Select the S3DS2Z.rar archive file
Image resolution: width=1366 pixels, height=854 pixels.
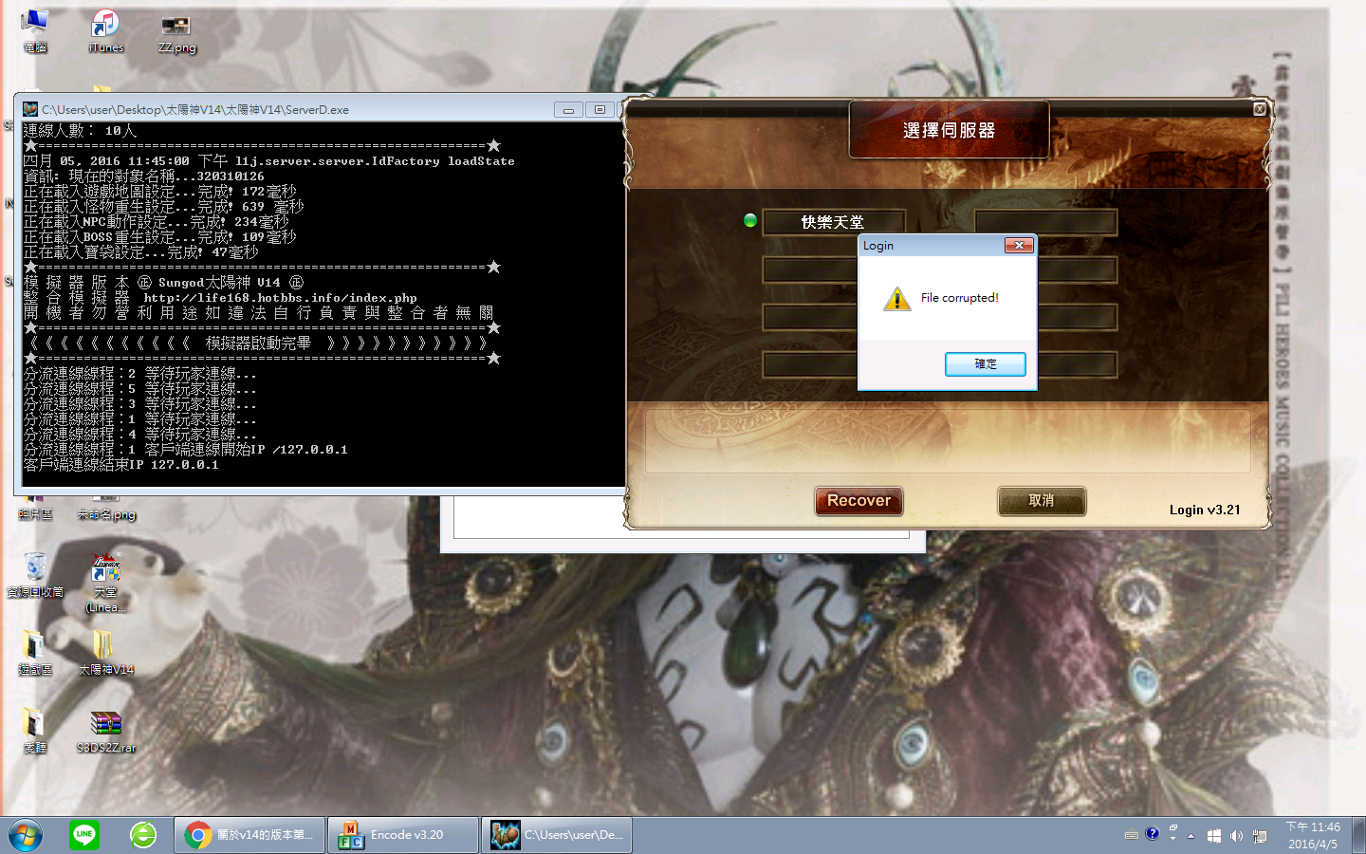tap(105, 731)
